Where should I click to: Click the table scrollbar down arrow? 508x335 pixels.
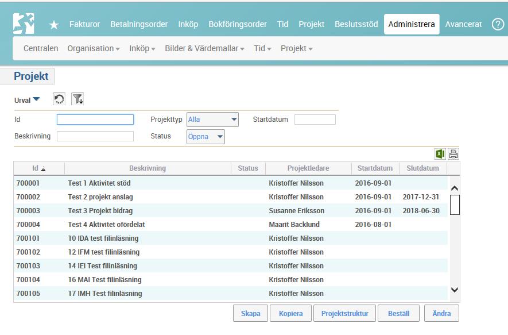pos(455,290)
